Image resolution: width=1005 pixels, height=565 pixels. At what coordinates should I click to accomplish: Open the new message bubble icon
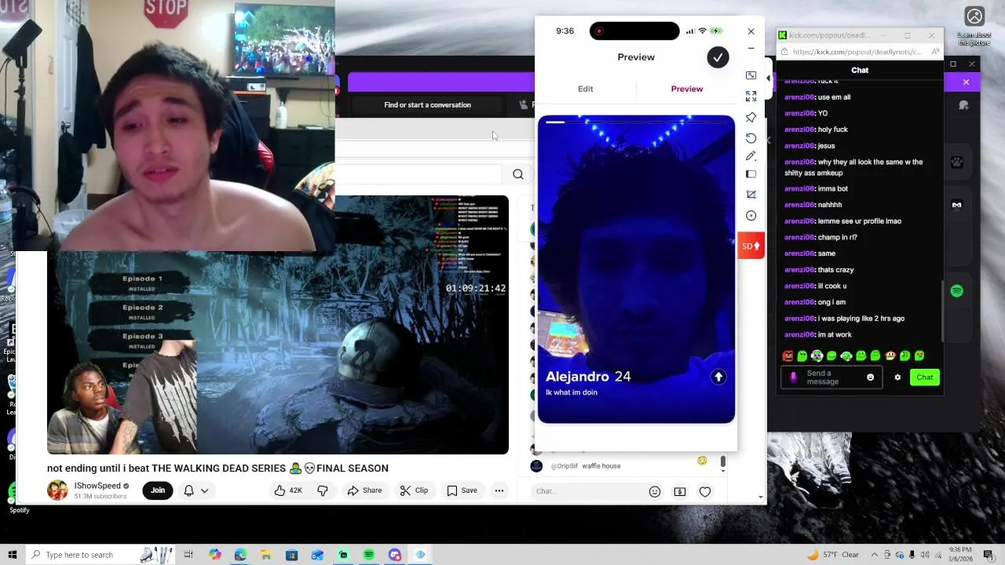[x=964, y=106]
